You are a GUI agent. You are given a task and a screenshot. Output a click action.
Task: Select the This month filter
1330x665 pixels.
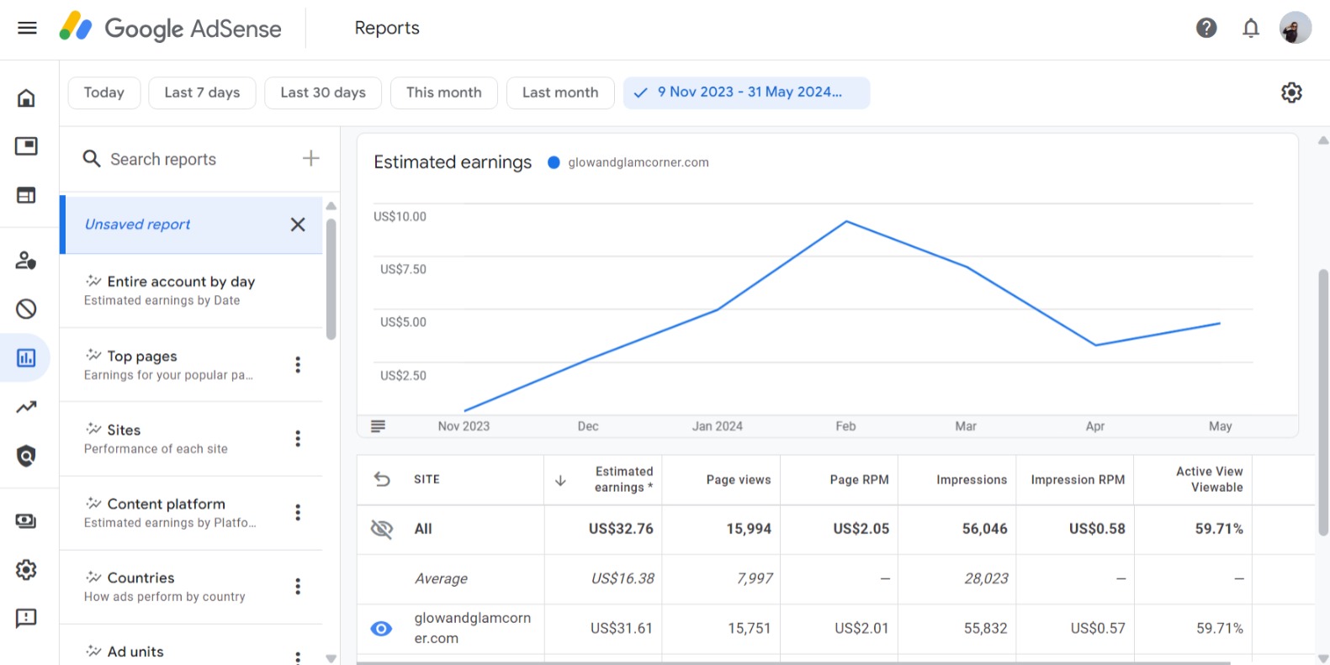[444, 92]
